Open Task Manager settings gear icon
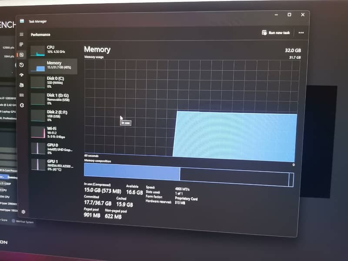This screenshot has width=348, height=261. point(23,212)
